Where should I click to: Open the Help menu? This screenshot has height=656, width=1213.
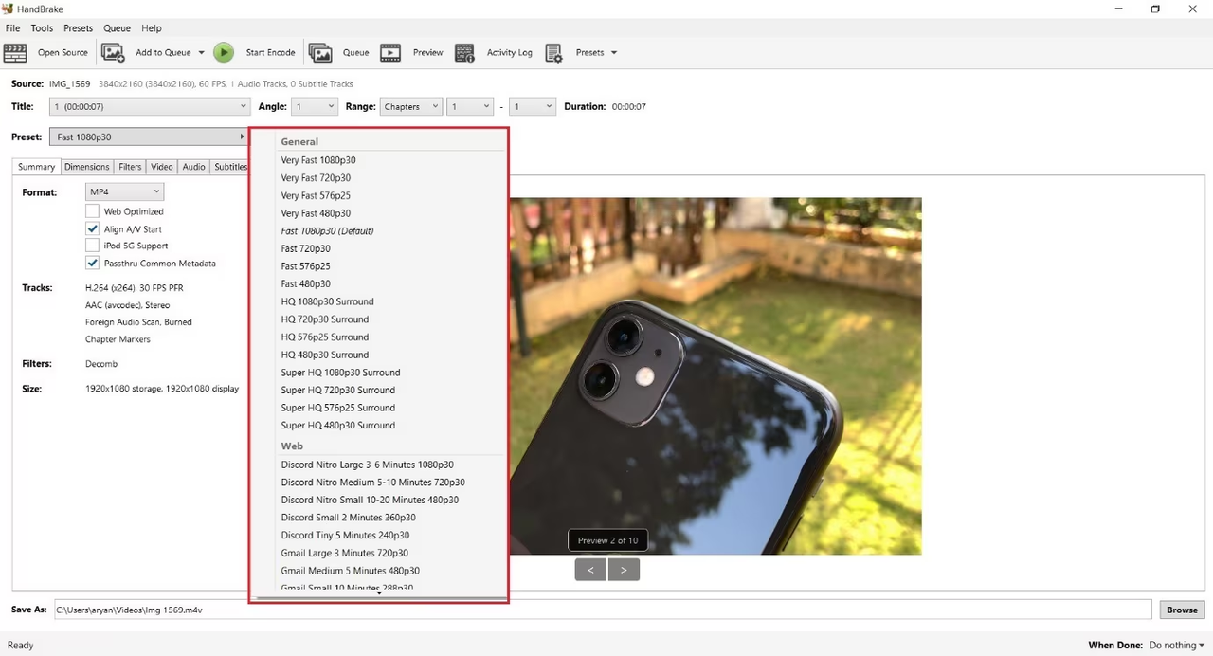(x=152, y=28)
